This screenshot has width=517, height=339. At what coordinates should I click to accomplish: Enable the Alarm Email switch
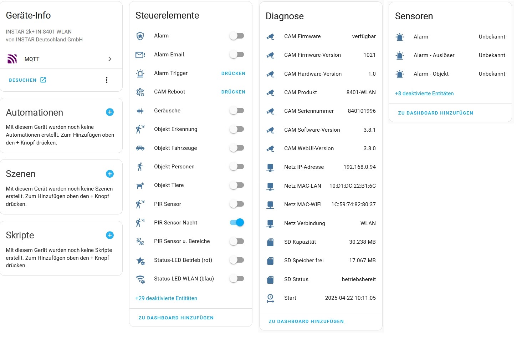point(237,55)
